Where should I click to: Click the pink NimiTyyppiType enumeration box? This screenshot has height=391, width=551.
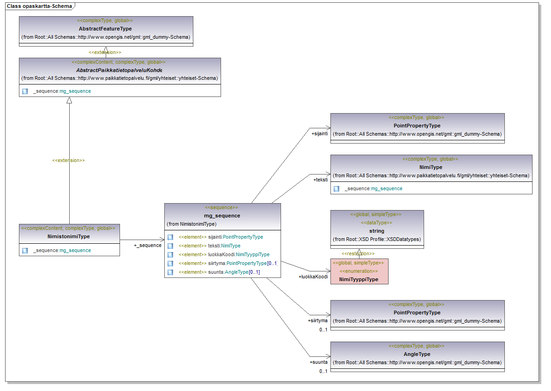pyautogui.click(x=359, y=271)
